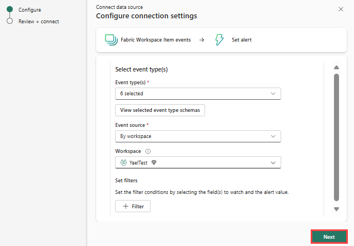Click the plus icon on Filter button
This screenshot has width=354, height=246.
126,206
